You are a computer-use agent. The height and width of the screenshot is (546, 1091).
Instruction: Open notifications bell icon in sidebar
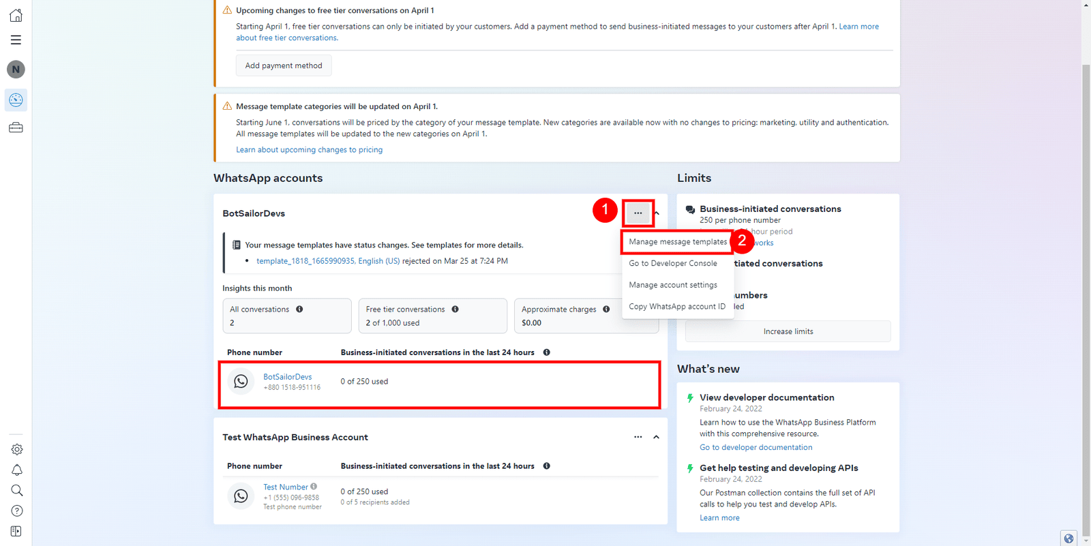click(17, 470)
